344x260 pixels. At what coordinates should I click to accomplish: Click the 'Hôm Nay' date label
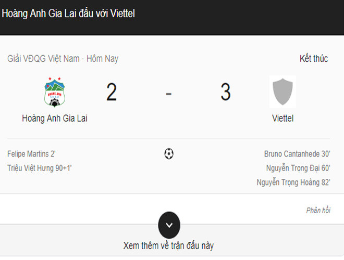(102, 59)
